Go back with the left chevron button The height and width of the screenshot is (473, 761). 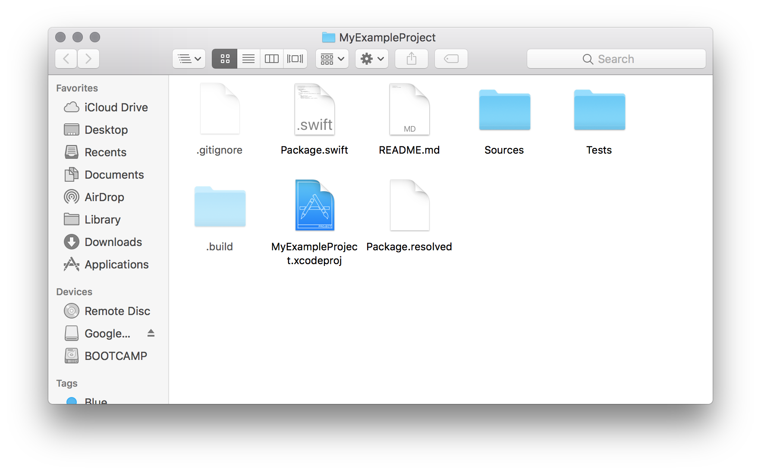point(66,59)
